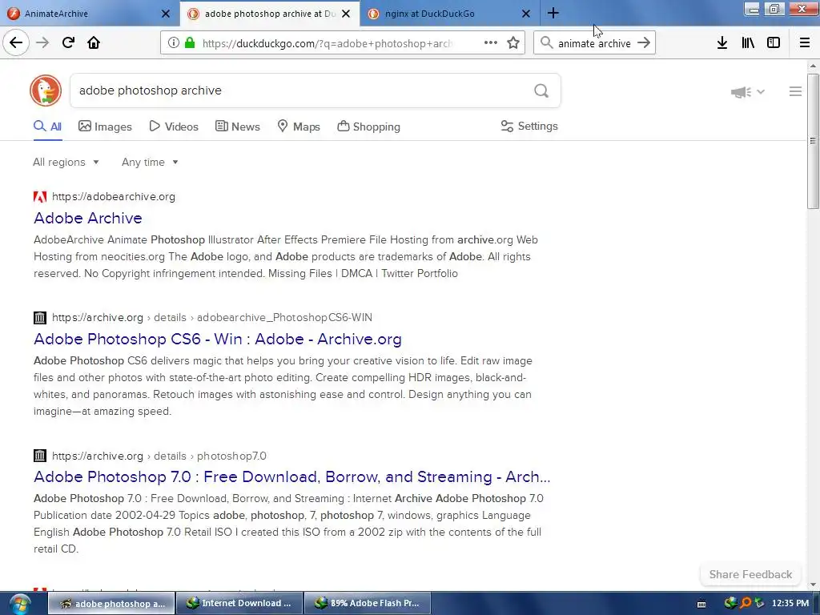
Task: Open page actions three-dots menu
Action: click(491, 43)
